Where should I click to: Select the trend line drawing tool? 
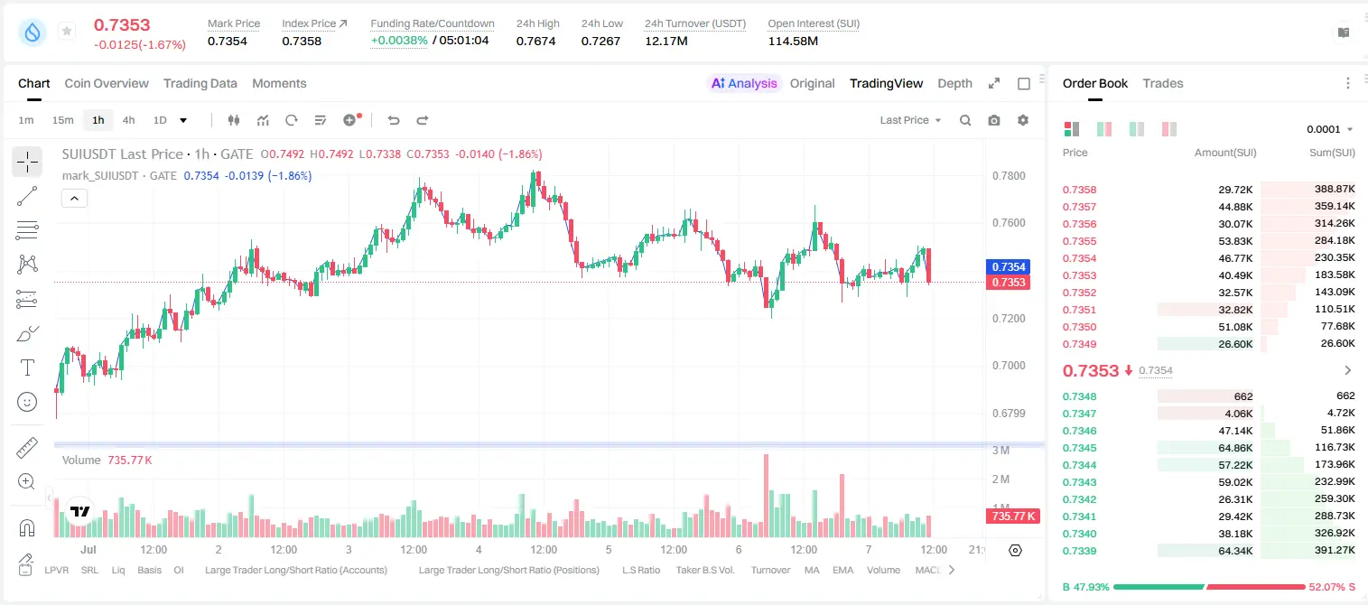point(27,196)
